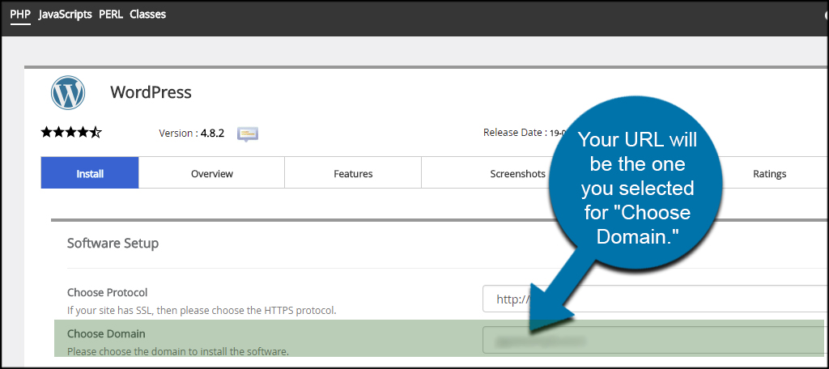829x369 pixels.
Task: Click the Choose Domain label
Action: tap(106, 334)
